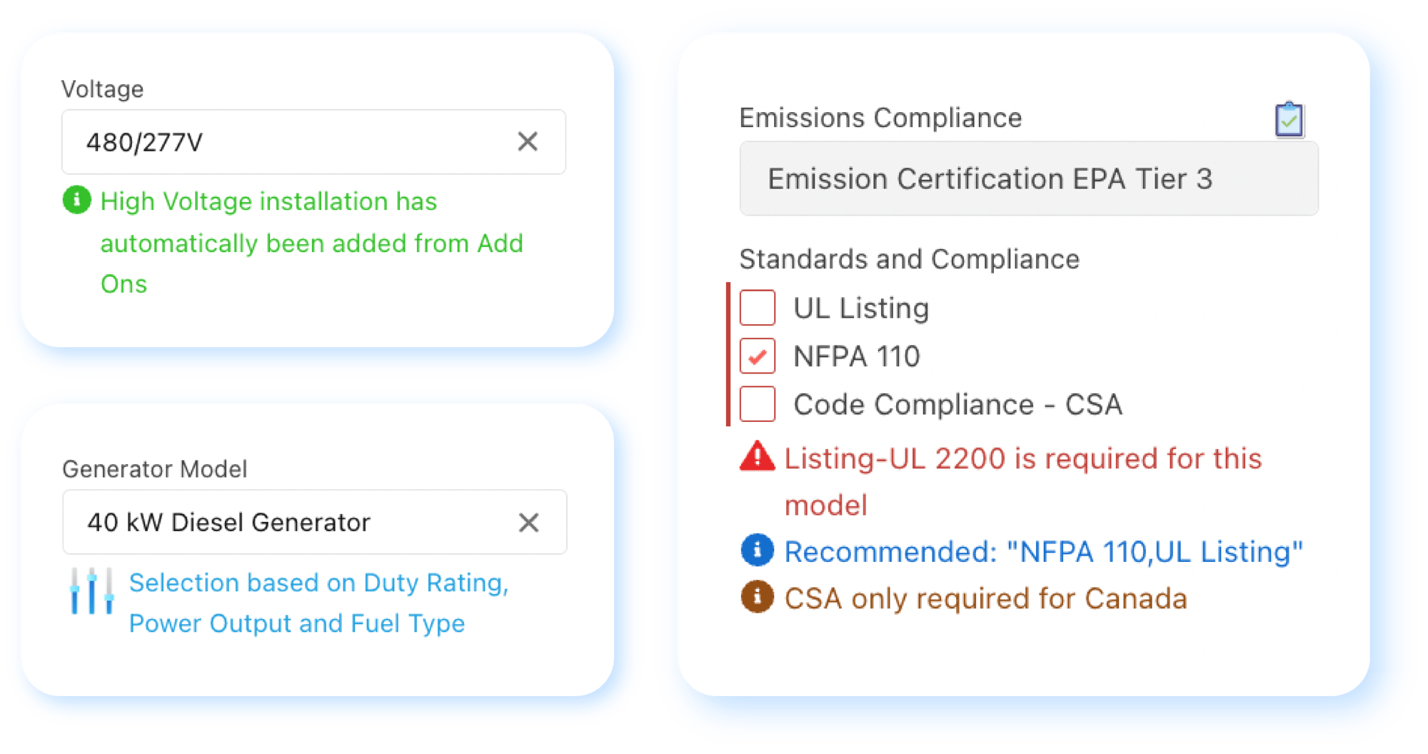The image size is (1428, 754).
Task: Click the clipboard check icon beside Emissions Compliance
Action: (1289, 119)
